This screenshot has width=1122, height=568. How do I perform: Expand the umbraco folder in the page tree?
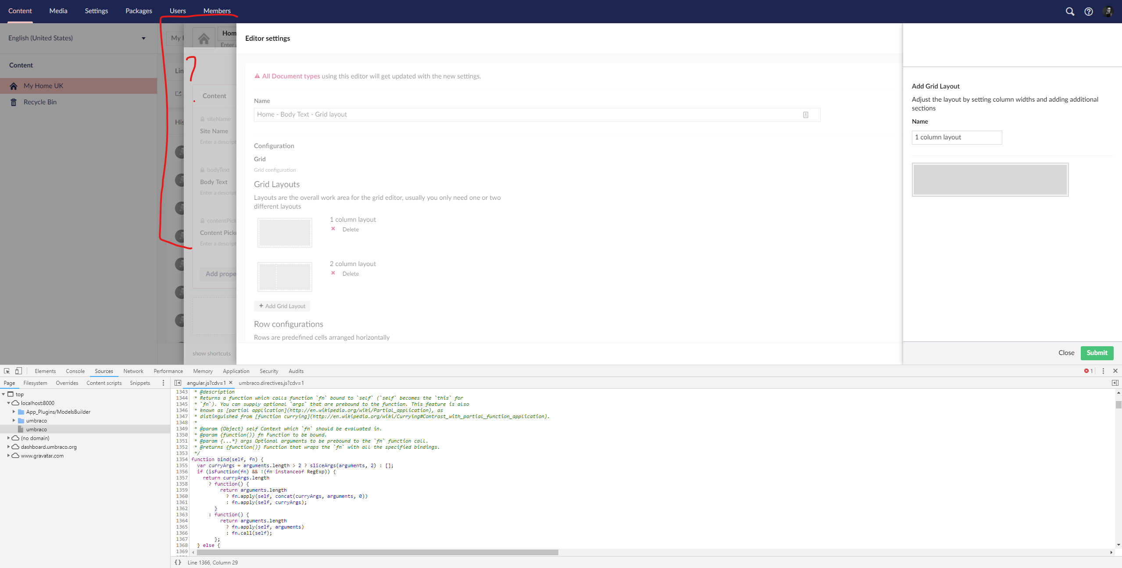pos(14,420)
